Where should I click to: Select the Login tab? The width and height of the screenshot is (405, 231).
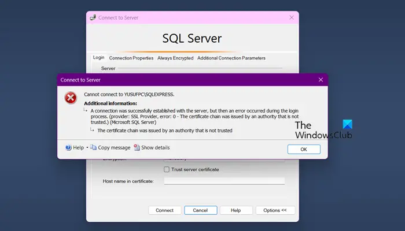tap(99, 58)
